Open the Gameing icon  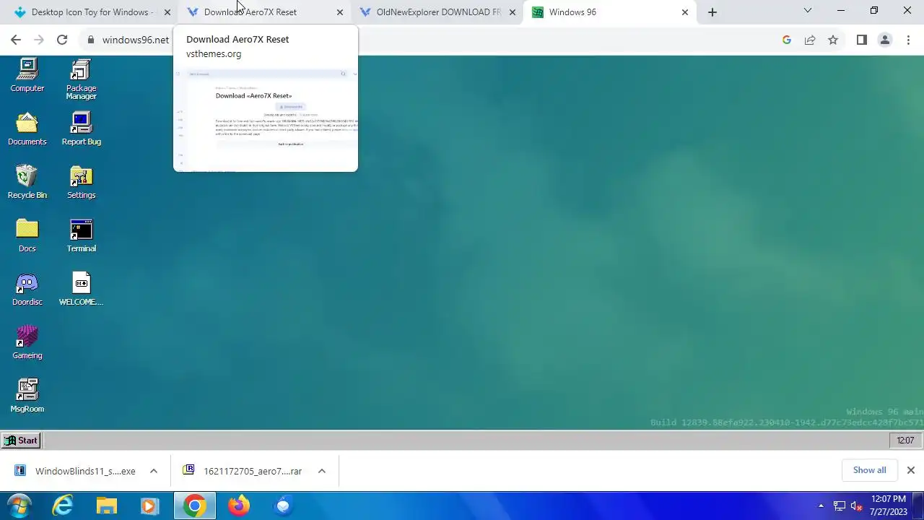pyautogui.click(x=27, y=343)
